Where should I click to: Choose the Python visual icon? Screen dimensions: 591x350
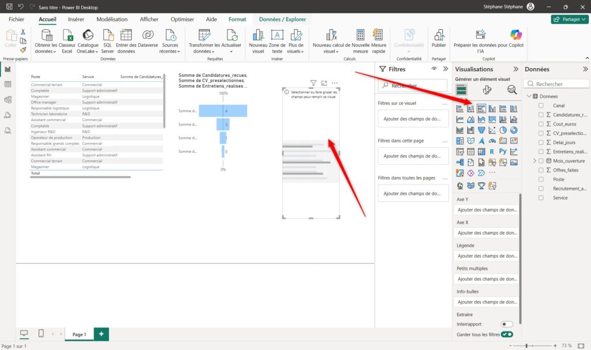503,152
